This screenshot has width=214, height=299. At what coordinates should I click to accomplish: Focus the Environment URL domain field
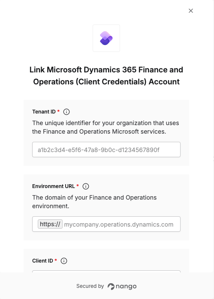(121, 224)
